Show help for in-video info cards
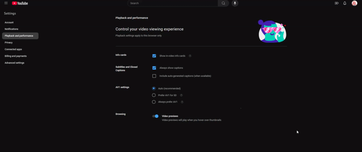The image size is (362, 152). (x=190, y=56)
